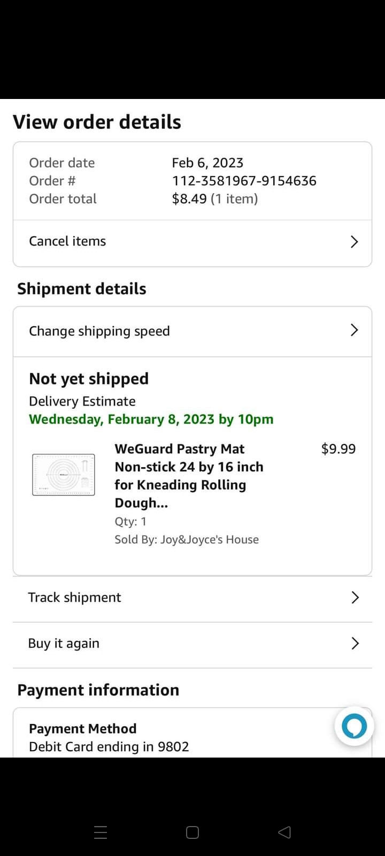Tap the arrow beside Track shipment
This screenshot has width=385, height=856.
click(355, 598)
